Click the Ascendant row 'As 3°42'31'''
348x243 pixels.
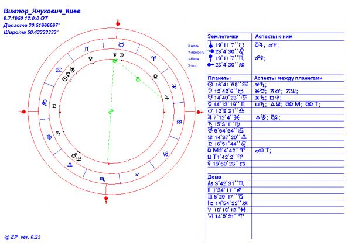point(226,183)
